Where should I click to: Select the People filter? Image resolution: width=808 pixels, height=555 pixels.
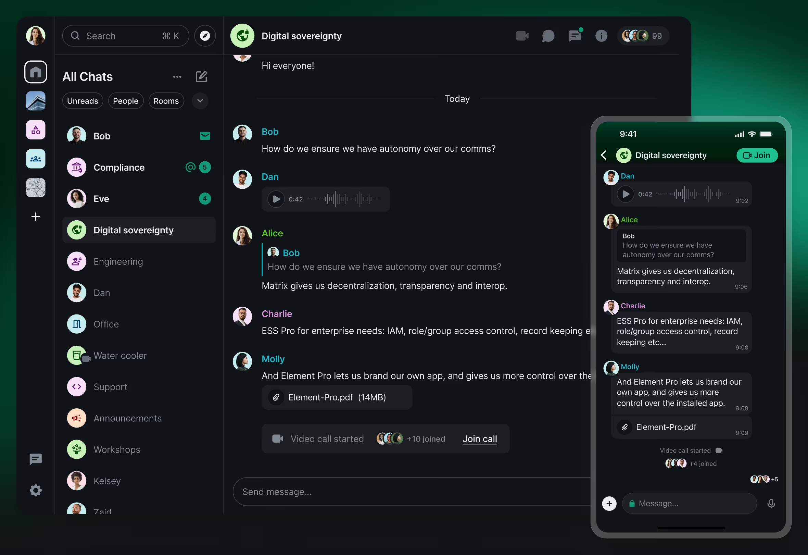[x=126, y=101]
